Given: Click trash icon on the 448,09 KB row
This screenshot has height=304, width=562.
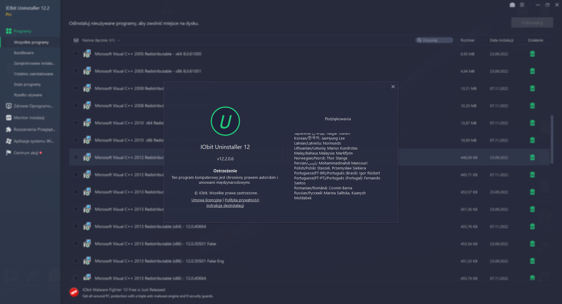Looking at the screenshot, I should coord(532,157).
